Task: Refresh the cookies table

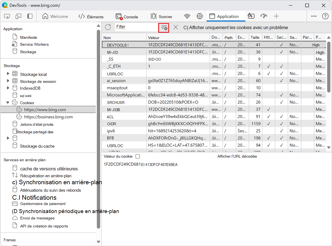Action: tap(108, 27)
